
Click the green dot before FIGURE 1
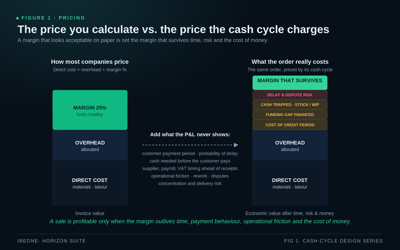(x=17, y=18)
